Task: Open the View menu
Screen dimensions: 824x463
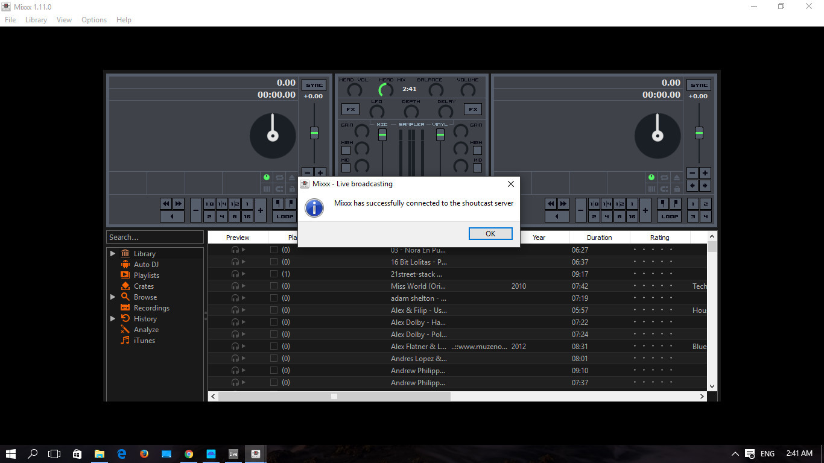Action: tap(64, 19)
